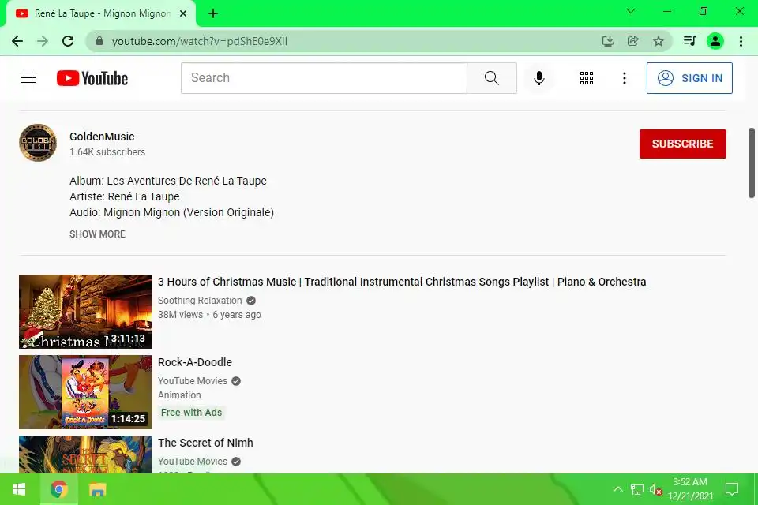The width and height of the screenshot is (758, 505).
Task: Open taskbar clock and date
Action: 690,489
